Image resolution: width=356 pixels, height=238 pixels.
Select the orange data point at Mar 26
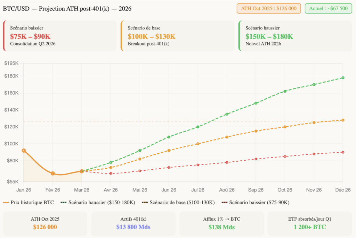pos(82,171)
